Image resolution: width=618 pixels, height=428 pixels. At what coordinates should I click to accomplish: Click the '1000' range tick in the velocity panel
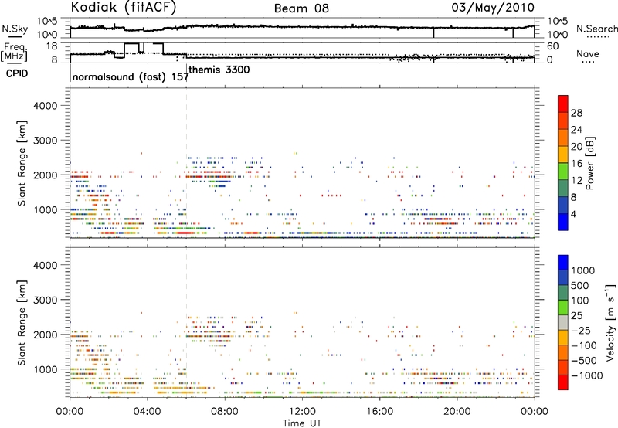[x=45, y=369]
